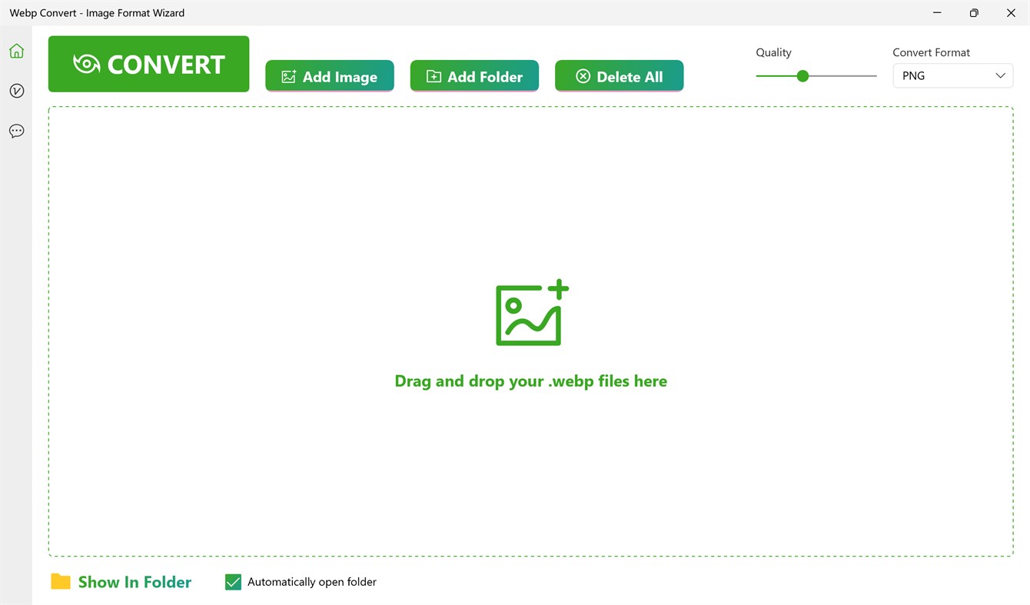Open the feedback section from the sidebar
Viewport: 1030px width, 605px height.
tap(16, 131)
